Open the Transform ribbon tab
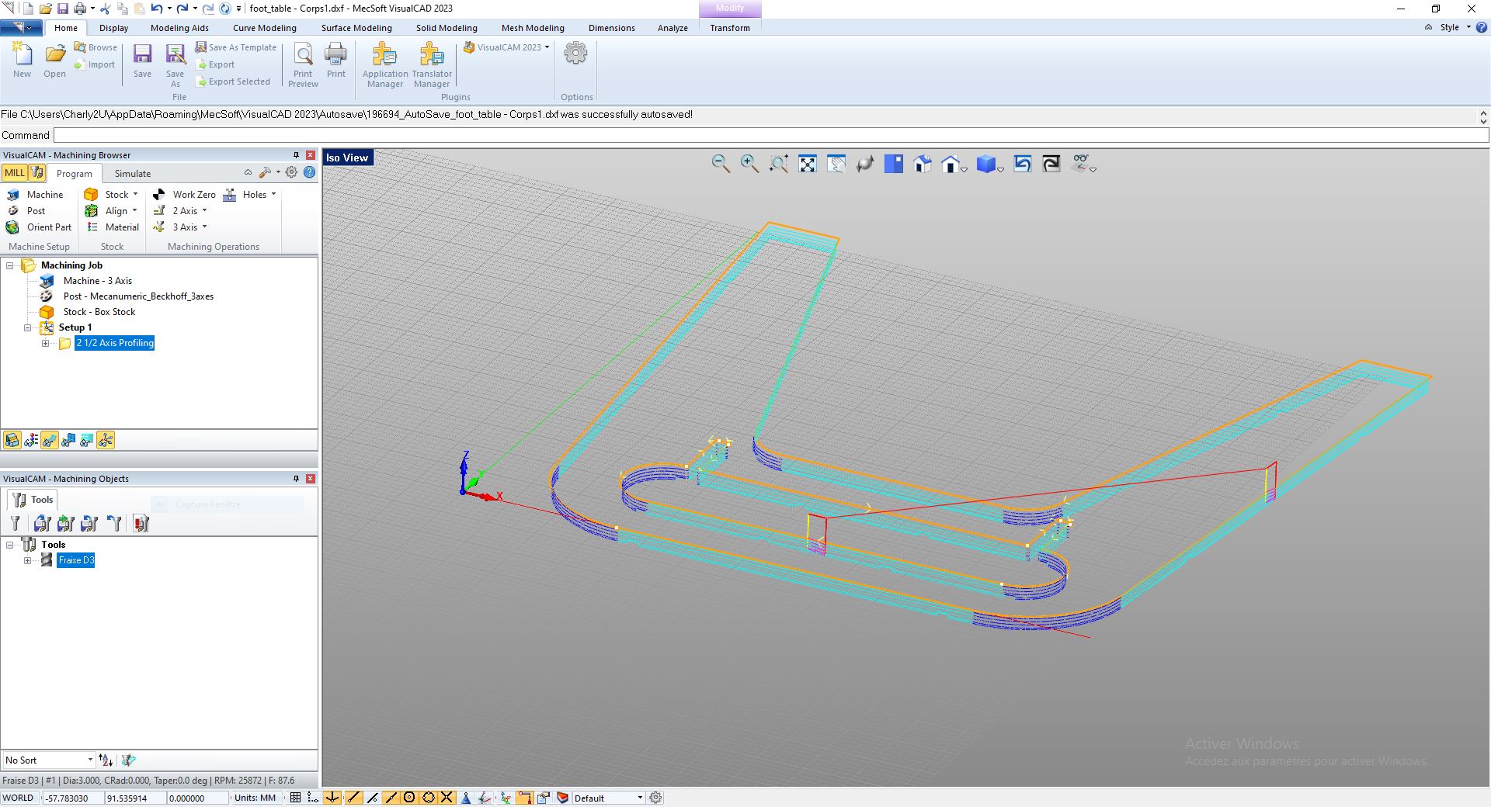This screenshot has width=1491, height=807. coord(730,28)
